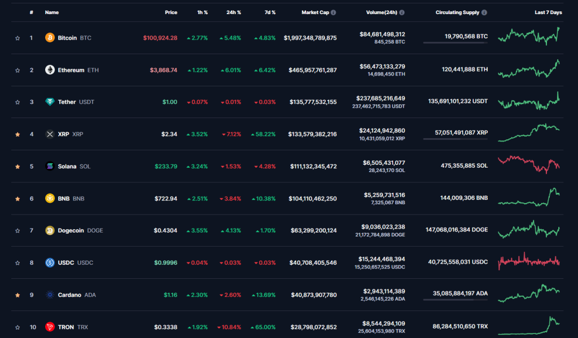Open the XRP name link
Viewport: 578px width, 338px height.
pyautogui.click(x=71, y=134)
